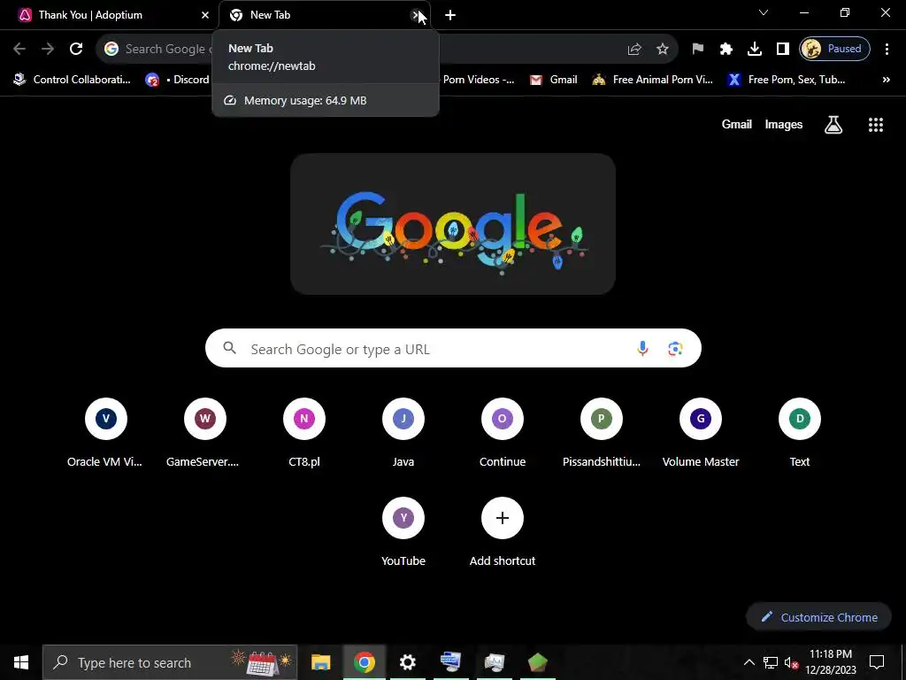Viewport: 906px width, 680px height.
Task: Share this page icon in address bar
Action: 634,49
